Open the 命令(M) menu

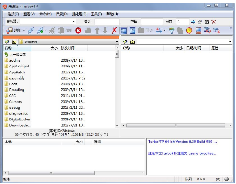[45, 14]
